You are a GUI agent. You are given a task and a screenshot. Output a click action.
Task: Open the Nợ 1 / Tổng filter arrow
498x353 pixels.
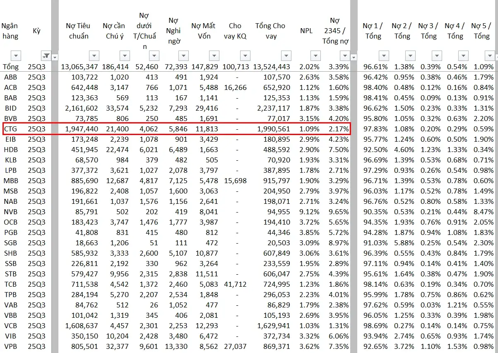coord(383,56)
